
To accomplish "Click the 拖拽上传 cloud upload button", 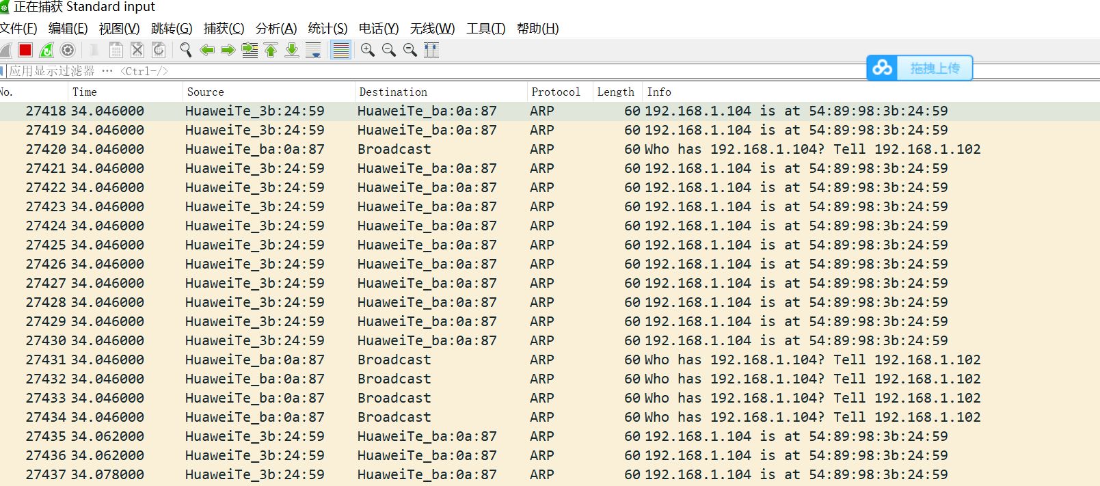I will [x=920, y=68].
